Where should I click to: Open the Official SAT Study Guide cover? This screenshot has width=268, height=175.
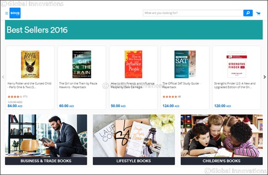pyautogui.click(x=185, y=64)
